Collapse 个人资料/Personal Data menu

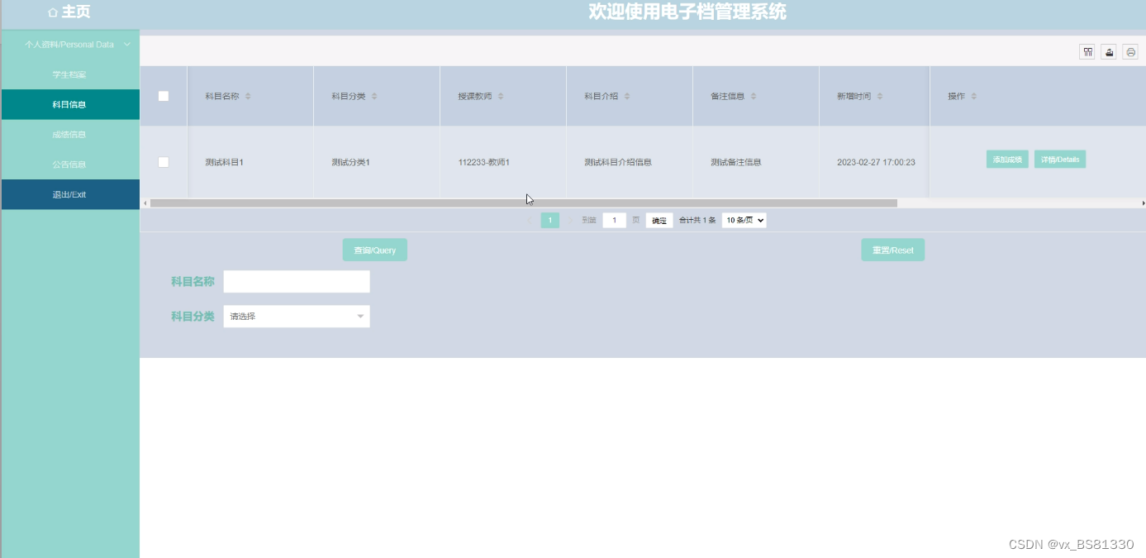pyautogui.click(x=70, y=45)
